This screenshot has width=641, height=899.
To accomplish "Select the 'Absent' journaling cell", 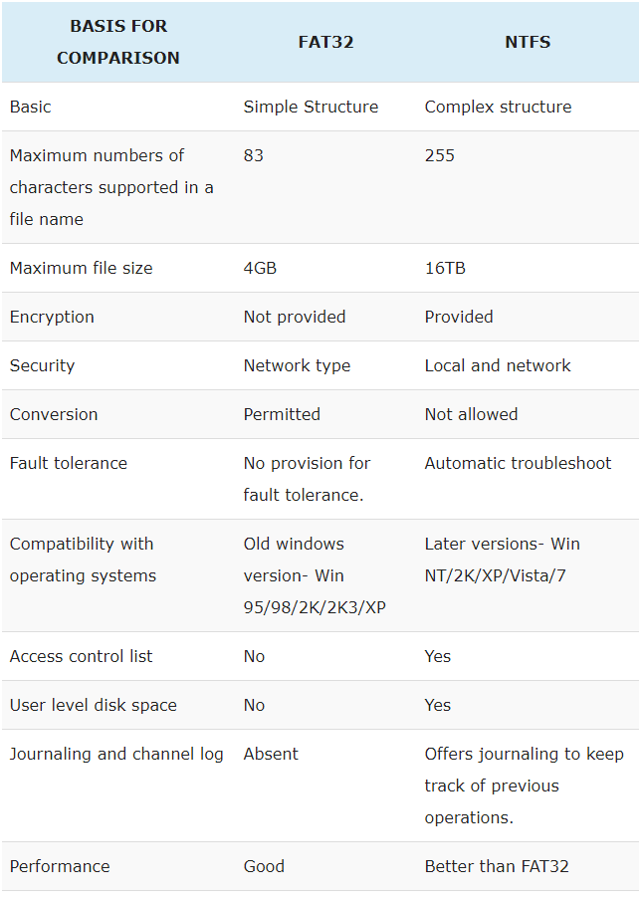I will click(271, 754).
